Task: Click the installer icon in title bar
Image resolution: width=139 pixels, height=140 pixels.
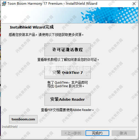Action: point(4,4)
